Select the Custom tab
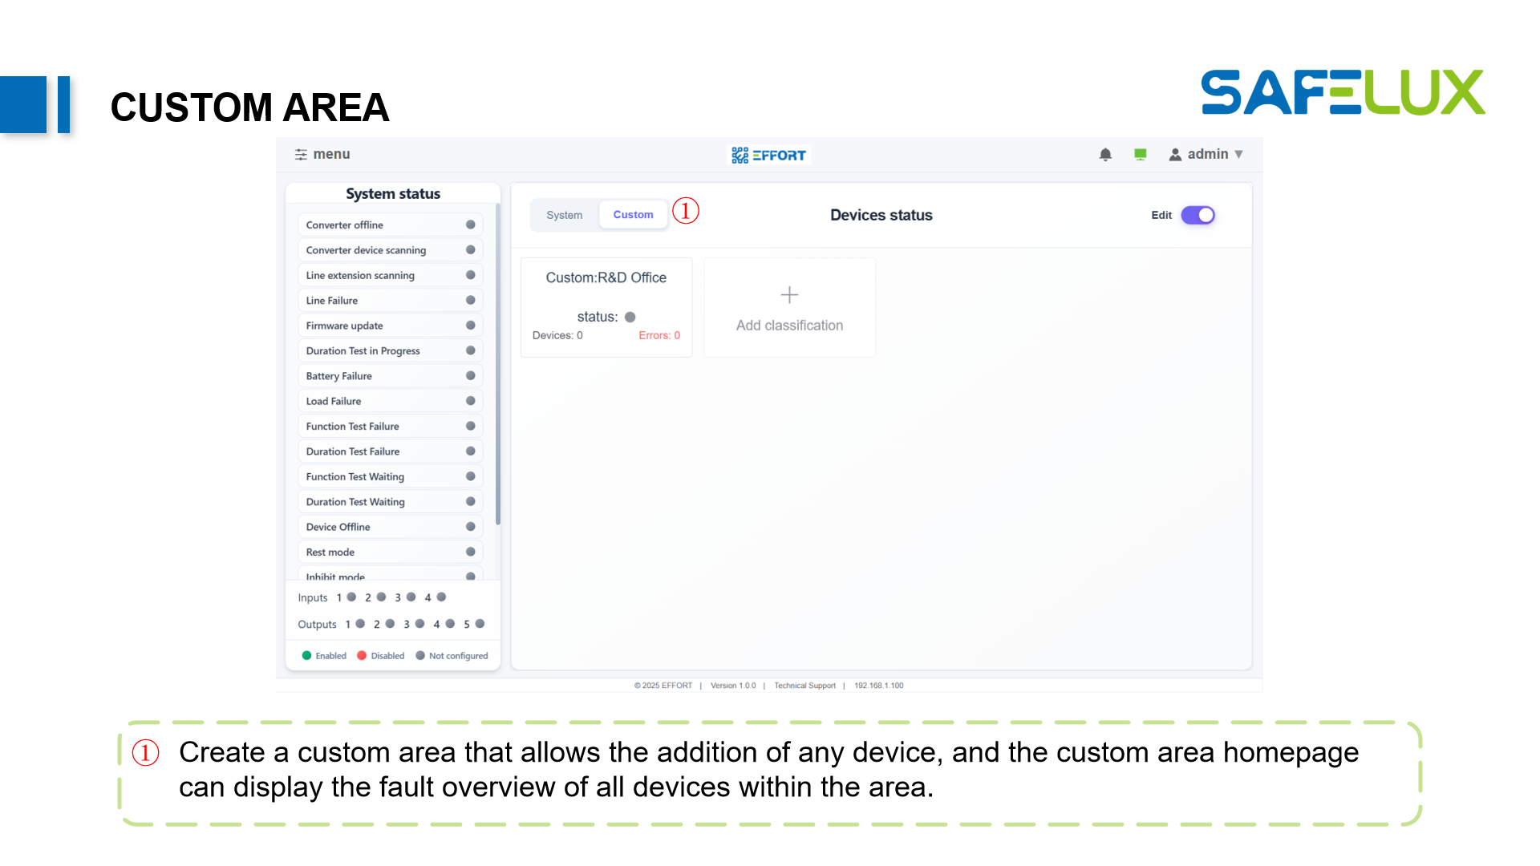The image size is (1540, 866). 633,215
